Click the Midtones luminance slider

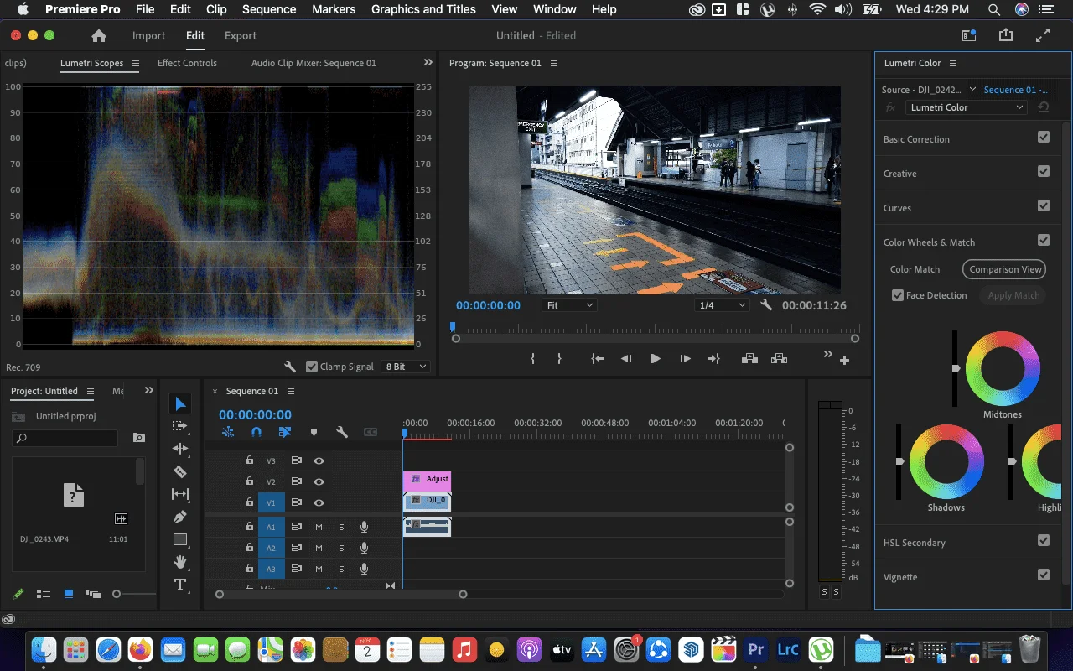[x=955, y=369]
